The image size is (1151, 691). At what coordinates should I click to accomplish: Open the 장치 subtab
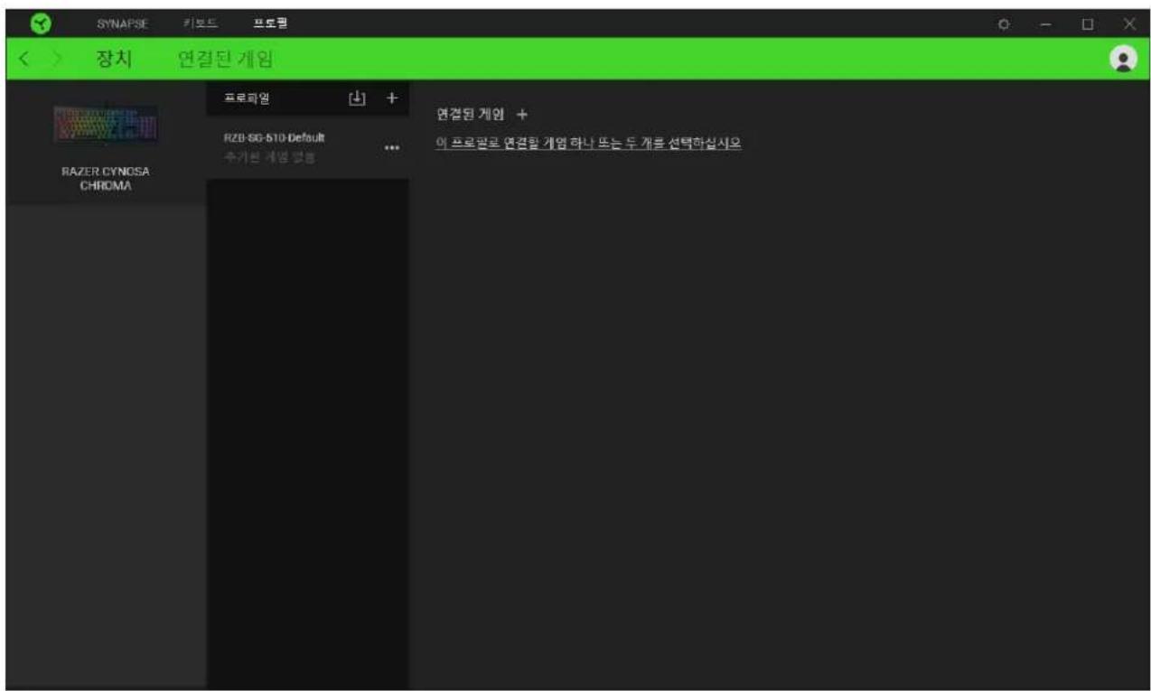112,61
